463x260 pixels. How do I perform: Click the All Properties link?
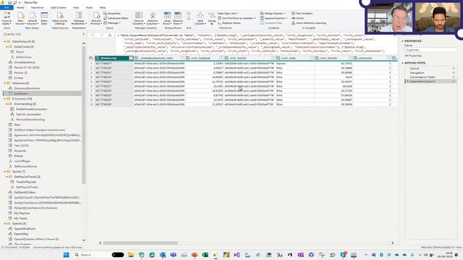pos(413,56)
